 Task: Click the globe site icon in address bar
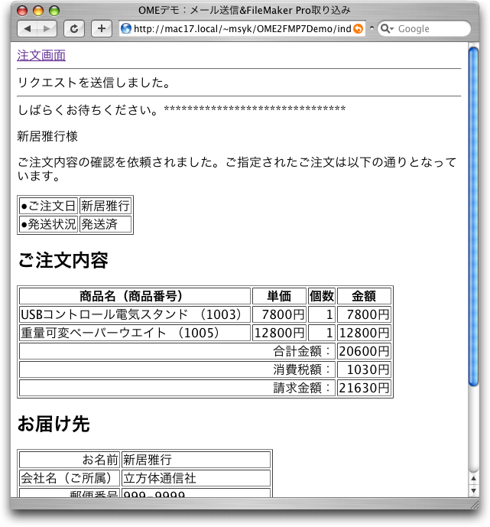126,29
